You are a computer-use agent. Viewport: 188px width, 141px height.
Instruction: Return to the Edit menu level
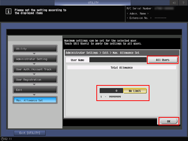click(x=35, y=90)
